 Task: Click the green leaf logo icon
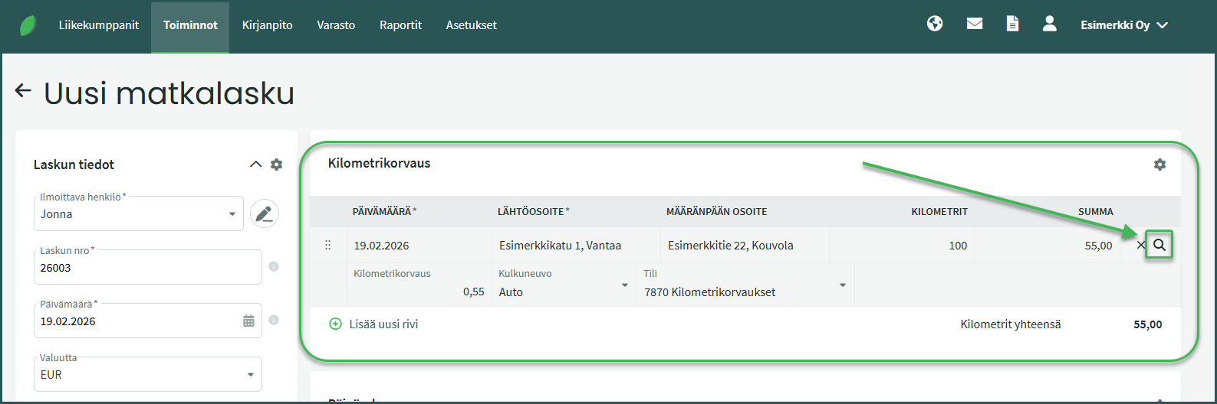(28, 25)
